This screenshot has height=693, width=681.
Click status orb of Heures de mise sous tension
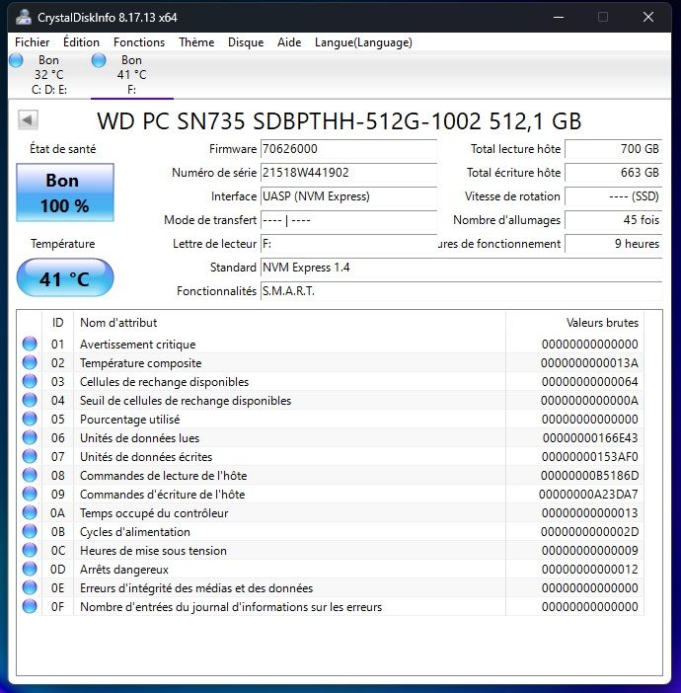(30, 551)
